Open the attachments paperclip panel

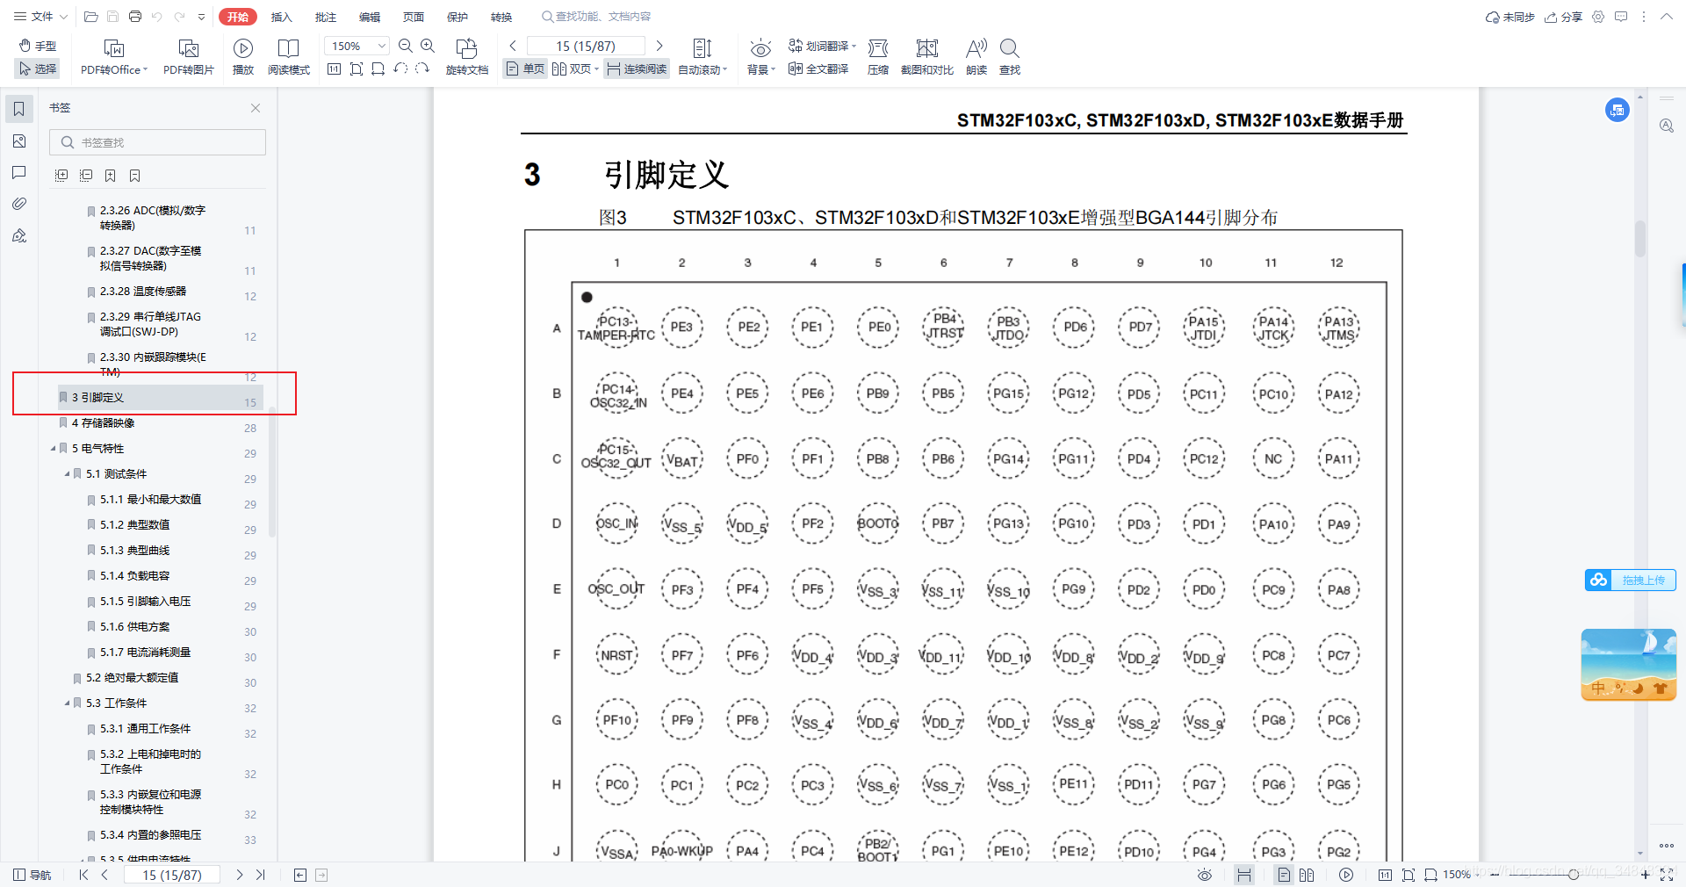click(19, 204)
